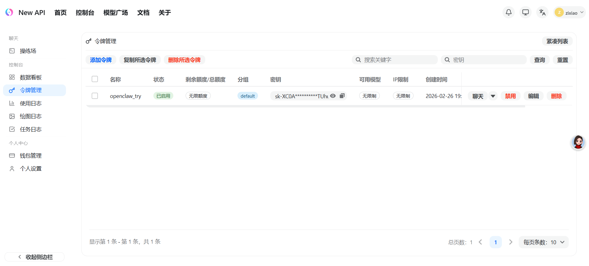Open the notifications bell icon
Viewport: 589px width, 266px height.
coord(508,13)
